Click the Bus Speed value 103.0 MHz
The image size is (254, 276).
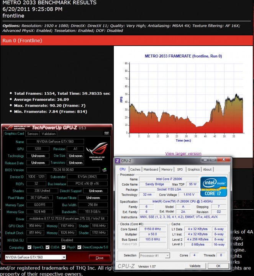pyautogui.click(x=152, y=239)
